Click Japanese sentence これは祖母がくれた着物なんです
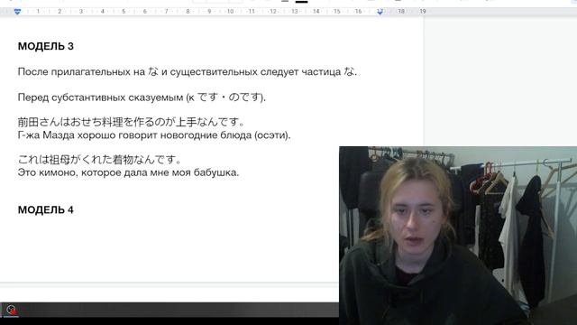 point(99,160)
